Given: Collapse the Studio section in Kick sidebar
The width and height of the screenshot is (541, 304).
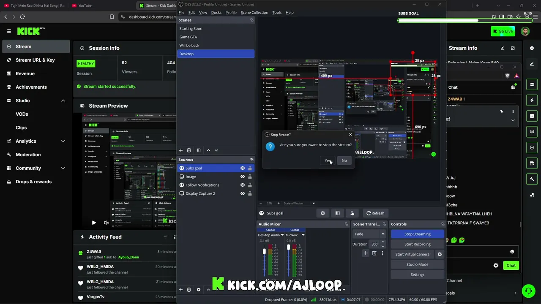Looking at the screenshot, I should [63, 100].
